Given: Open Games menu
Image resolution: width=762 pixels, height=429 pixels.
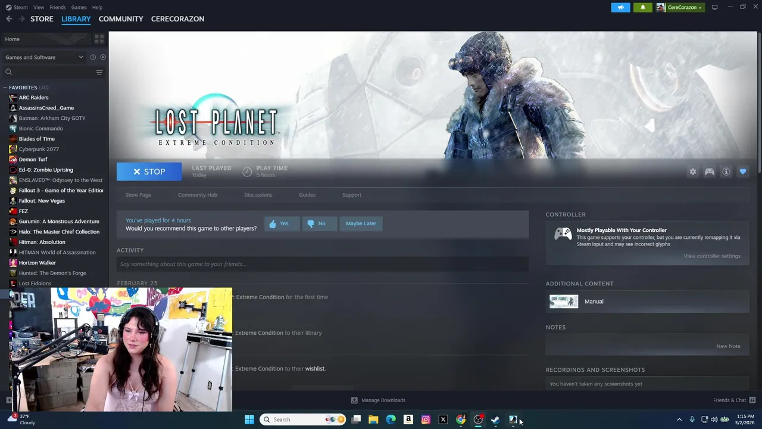Looking at the screenshot, I should coord(79,7).
